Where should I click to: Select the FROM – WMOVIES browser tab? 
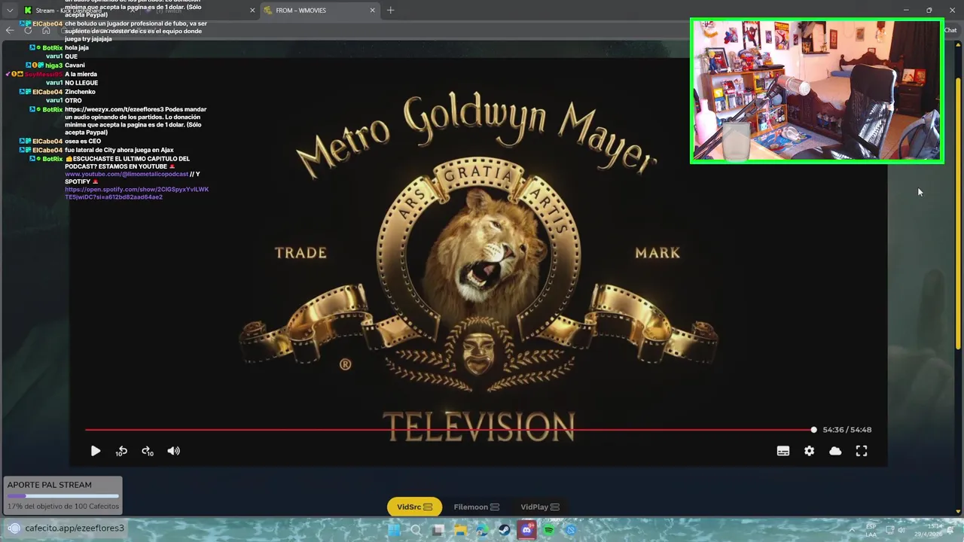pos(320,11)
